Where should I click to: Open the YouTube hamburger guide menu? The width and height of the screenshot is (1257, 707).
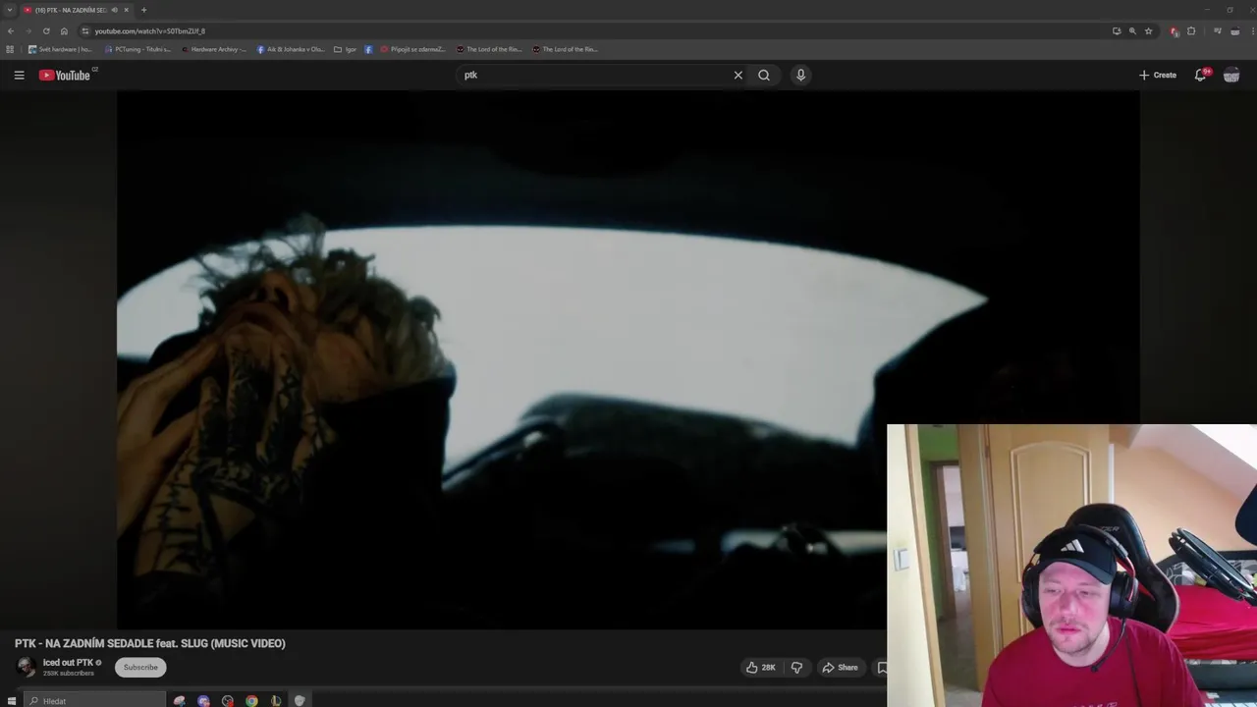[x=19, y=75]
